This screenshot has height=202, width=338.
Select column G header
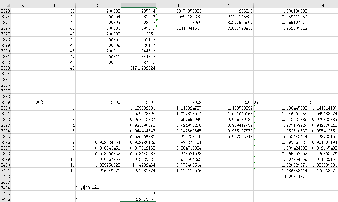coord(280,5)
